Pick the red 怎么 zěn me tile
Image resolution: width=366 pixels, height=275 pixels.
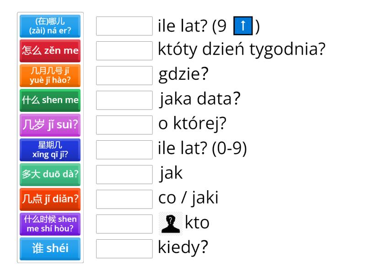point(50,51)
